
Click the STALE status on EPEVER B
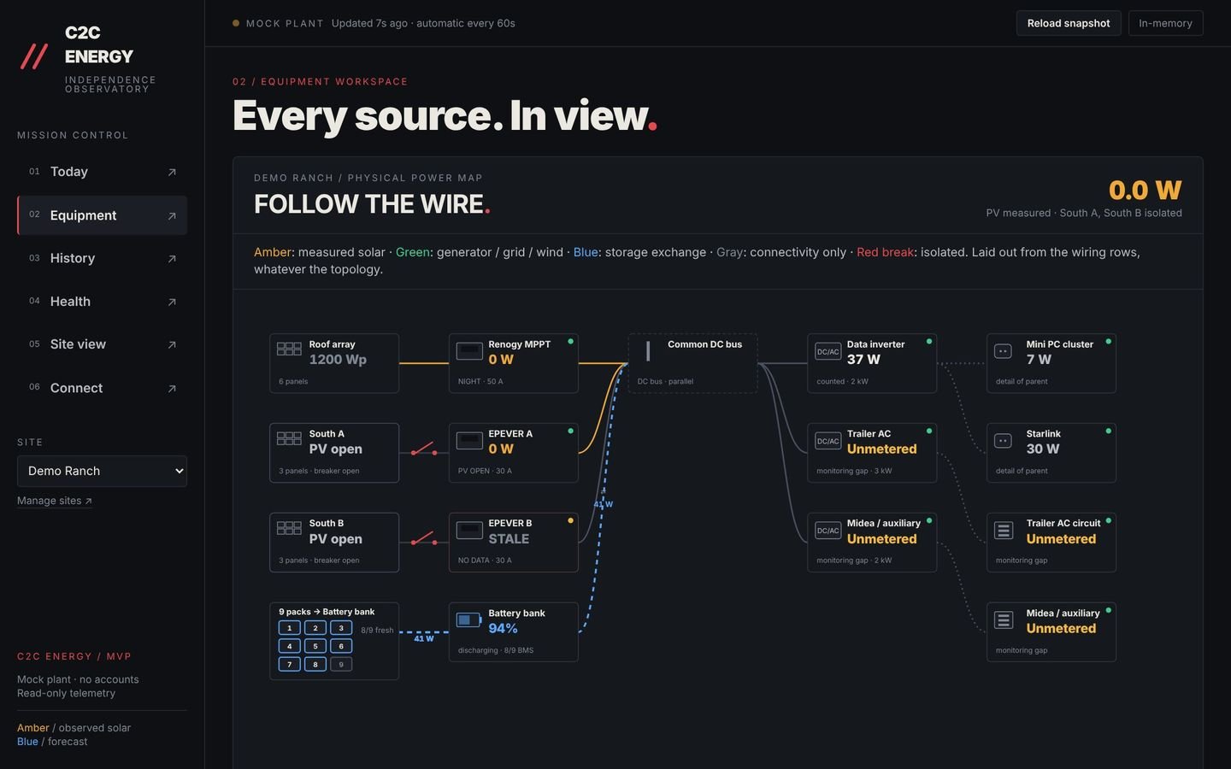pyautogui.click(x=509, y=539)
